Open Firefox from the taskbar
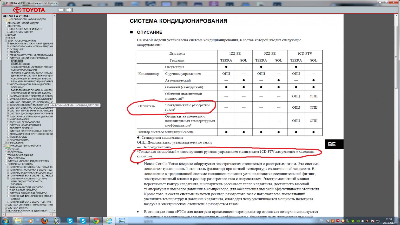This screenshot has height=225, width=400. [x=44, y=221]
